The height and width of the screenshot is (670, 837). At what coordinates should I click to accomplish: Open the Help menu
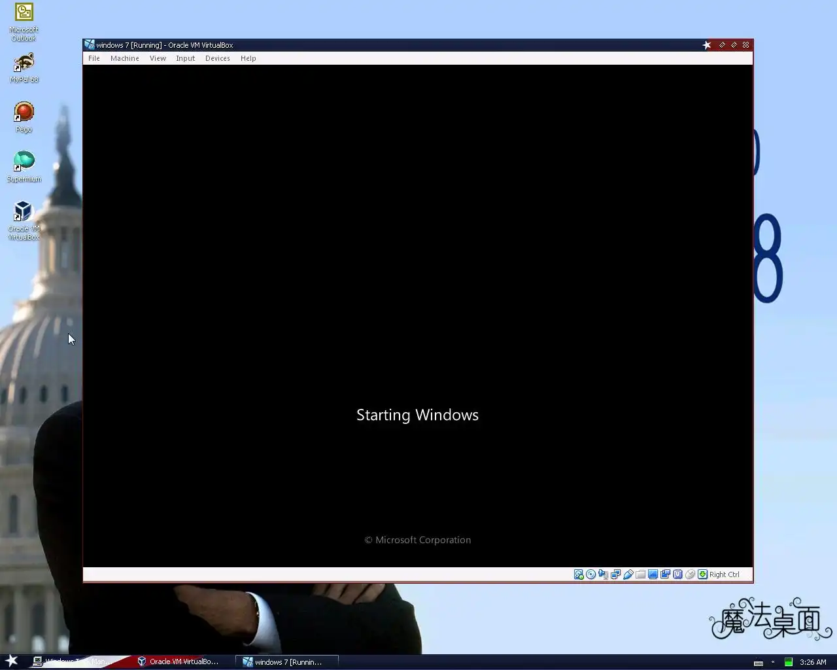[248, 58]
